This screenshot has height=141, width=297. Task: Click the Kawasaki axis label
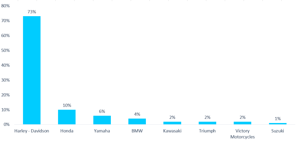click(x=172, y=131)
